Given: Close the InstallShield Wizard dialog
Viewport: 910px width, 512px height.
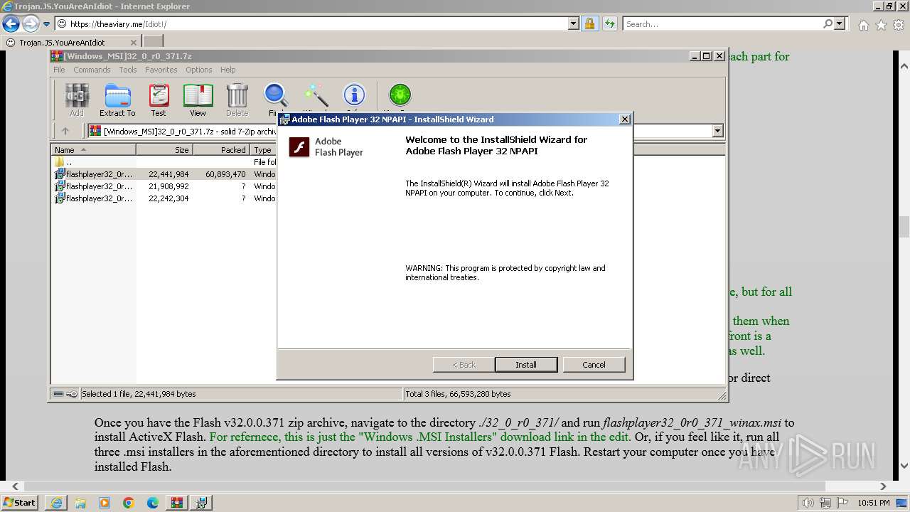Looking at the screenshot, I should 625,119.
